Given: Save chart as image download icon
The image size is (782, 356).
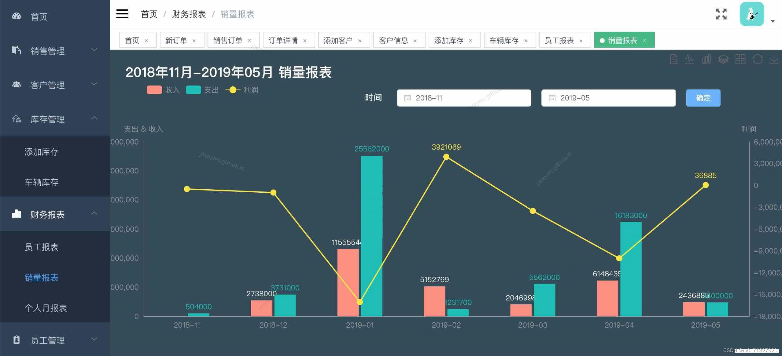Looking at the screenshot, I should [774, 59].
